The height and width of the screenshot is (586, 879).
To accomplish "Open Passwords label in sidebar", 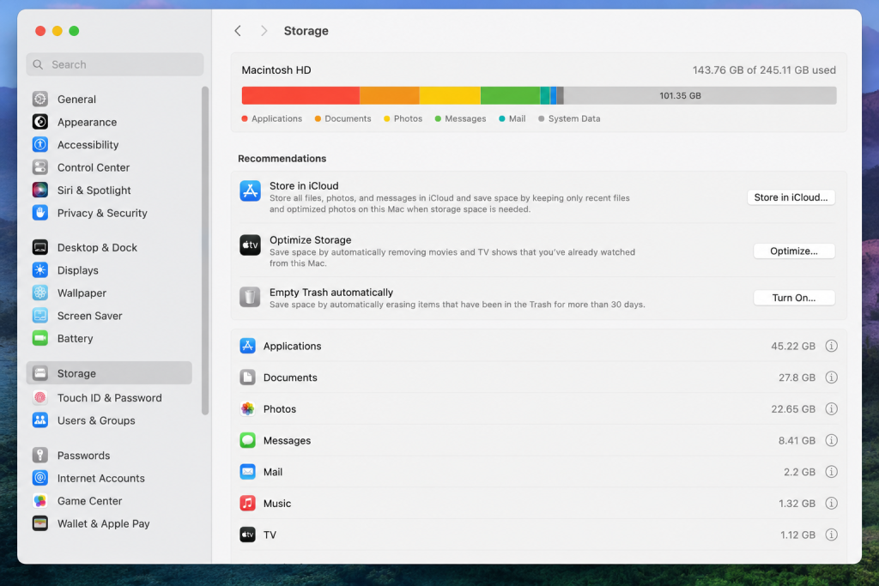I will point(83,456).
